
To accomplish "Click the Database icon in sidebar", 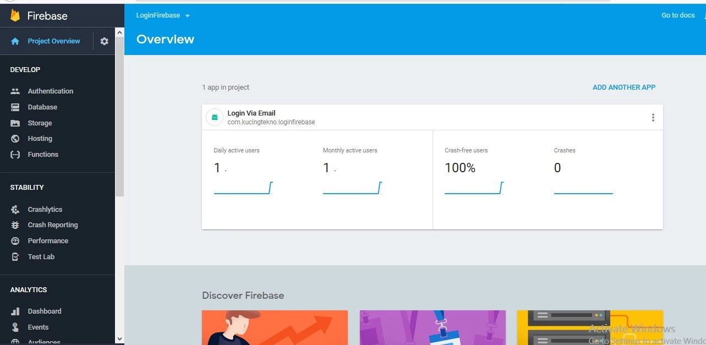I will (x=15, y=107).
